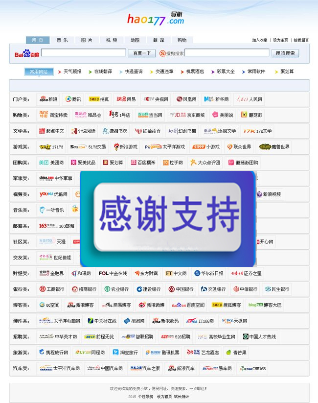Click the 站长统计 footer link
This screenshot has width=318, height=403.
[x=182, y=397]
